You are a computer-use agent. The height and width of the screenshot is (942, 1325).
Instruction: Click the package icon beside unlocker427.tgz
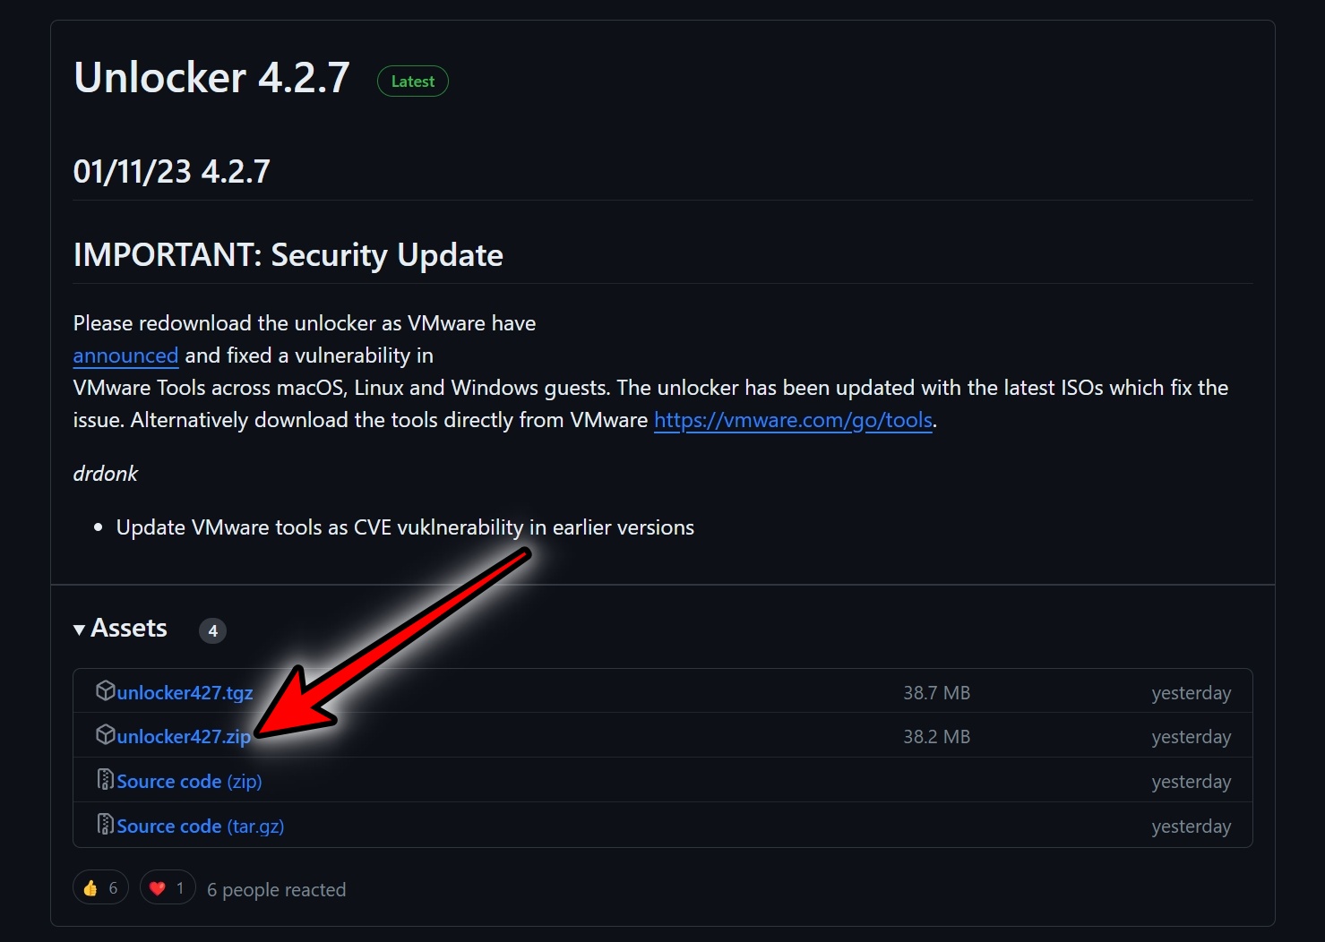coord(106,690)
